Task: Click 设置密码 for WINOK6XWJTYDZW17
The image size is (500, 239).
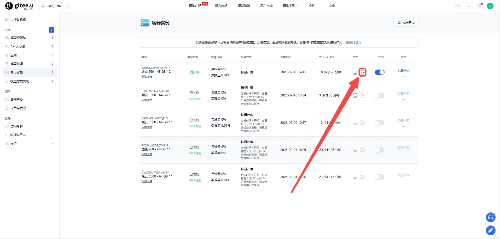Action: click(403, 70)
